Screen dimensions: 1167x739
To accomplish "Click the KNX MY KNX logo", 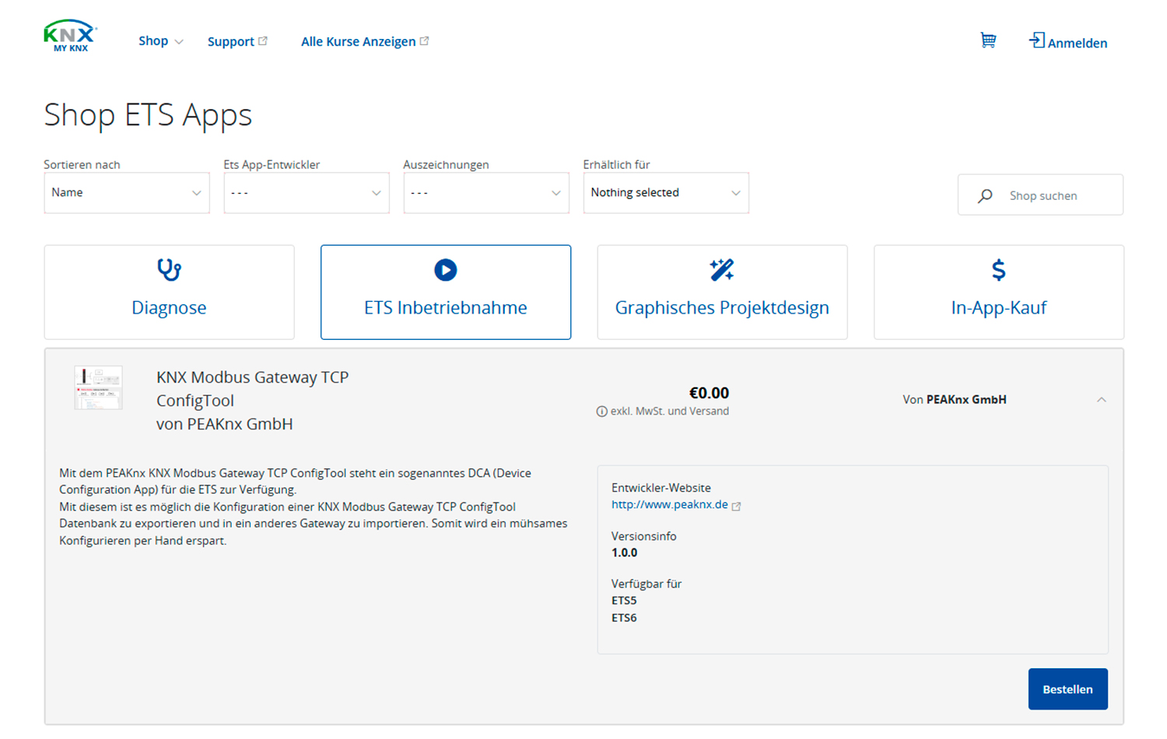I will tap(70, 37).
